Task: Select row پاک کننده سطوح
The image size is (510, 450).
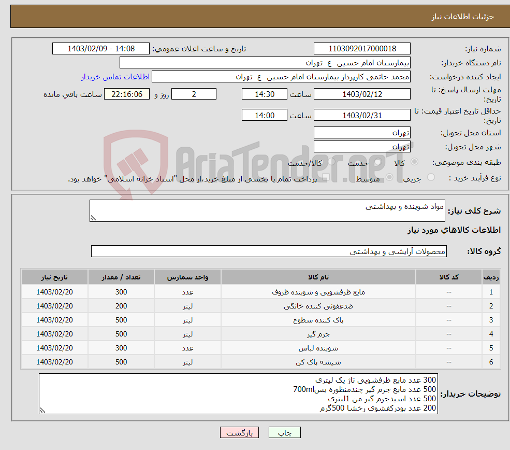Action: point(261,320)
